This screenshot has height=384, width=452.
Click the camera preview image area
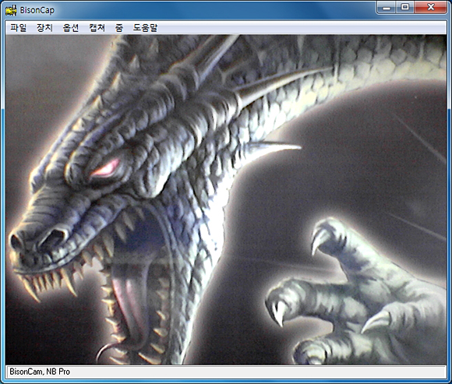click(226, 199)
